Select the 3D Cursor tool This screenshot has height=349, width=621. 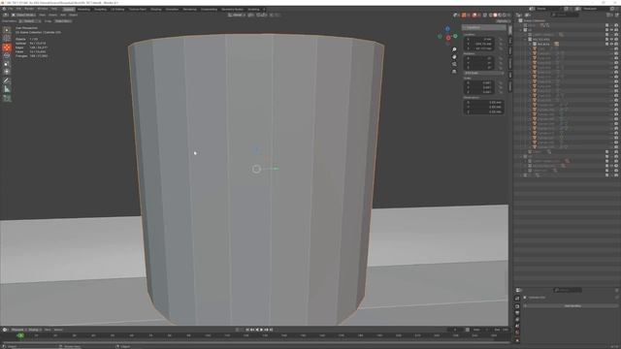tap(7, 39)
